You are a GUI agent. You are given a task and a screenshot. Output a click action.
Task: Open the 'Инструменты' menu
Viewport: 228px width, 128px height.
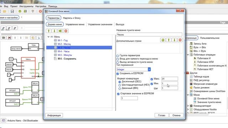click(x=26, y=6)
